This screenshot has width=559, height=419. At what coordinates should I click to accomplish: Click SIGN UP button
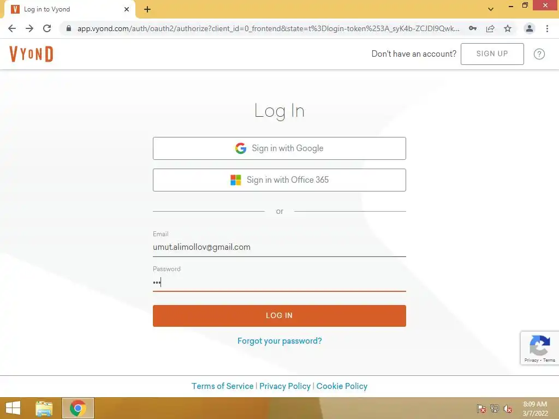[x=492, y=54]
